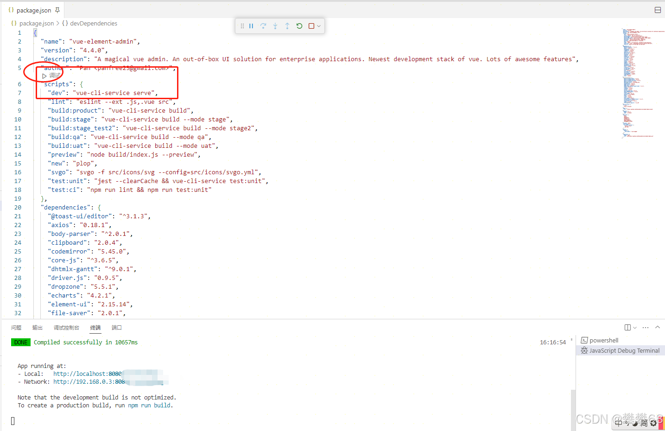Switch to the 调试控制台 tab
The height and width of the screenshot is (431, 665).
tap(66, 327)
